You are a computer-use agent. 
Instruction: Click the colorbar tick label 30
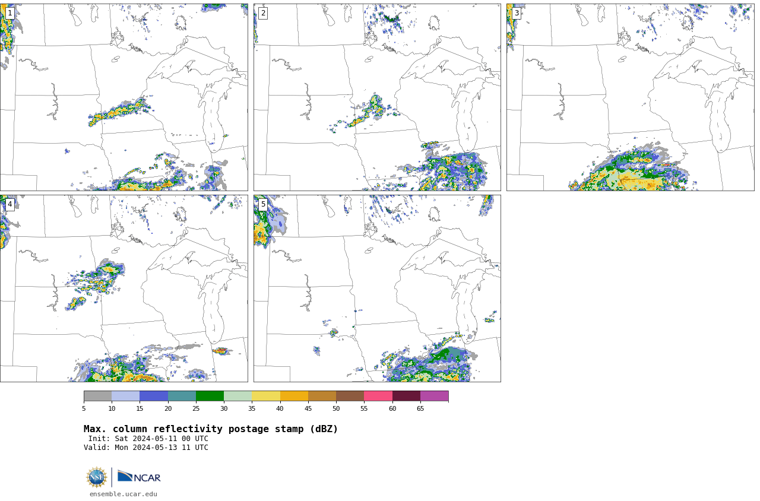click(x=224, y=408)
